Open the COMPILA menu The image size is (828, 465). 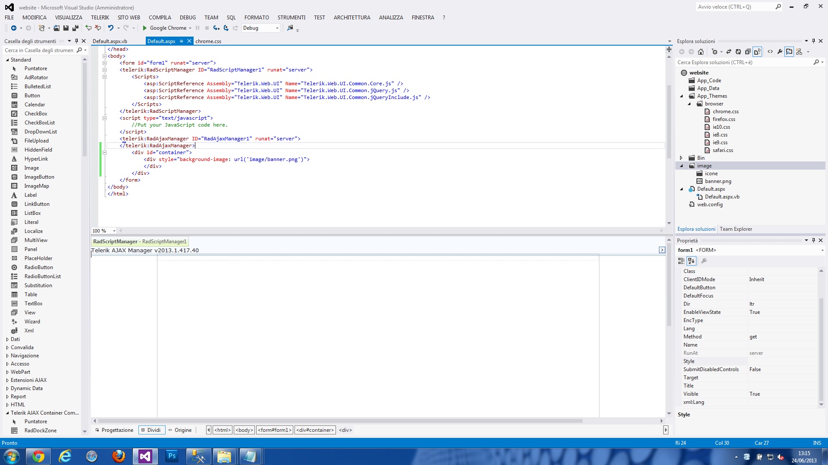pos(160,18)
